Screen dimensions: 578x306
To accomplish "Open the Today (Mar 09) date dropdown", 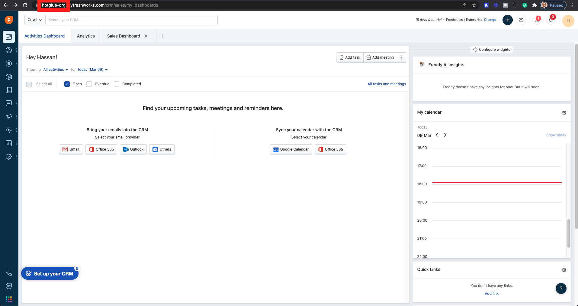I will click(x=92, y=70).
